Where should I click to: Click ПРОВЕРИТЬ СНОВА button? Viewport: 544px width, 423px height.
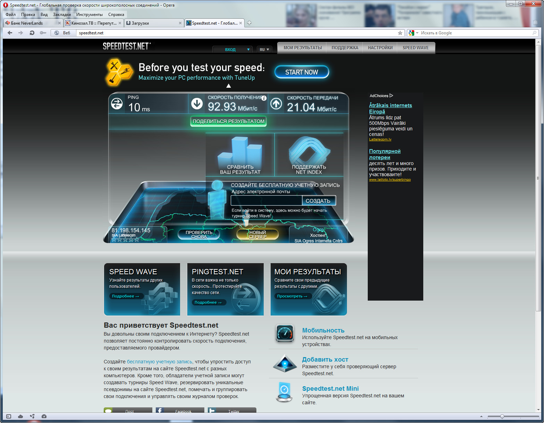click(x=199, y=235)
